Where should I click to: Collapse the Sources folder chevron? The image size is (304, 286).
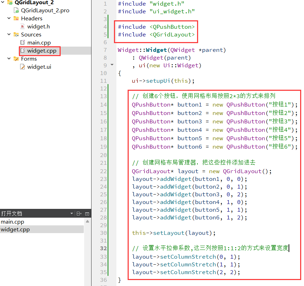[x=9, y=34]
